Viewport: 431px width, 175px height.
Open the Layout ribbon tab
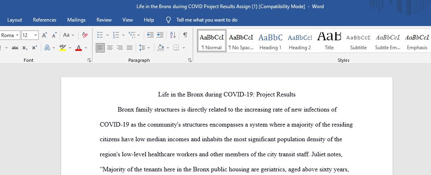point(15,20)
